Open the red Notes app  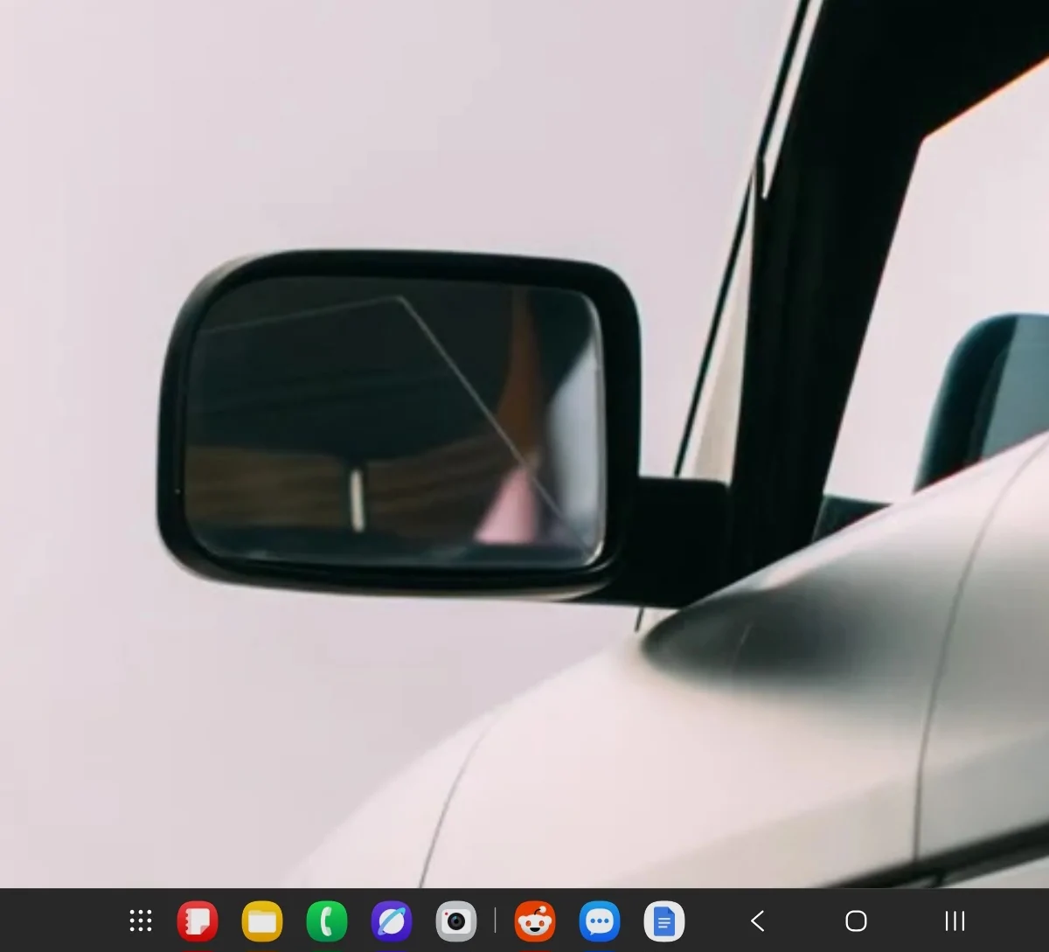198,921
